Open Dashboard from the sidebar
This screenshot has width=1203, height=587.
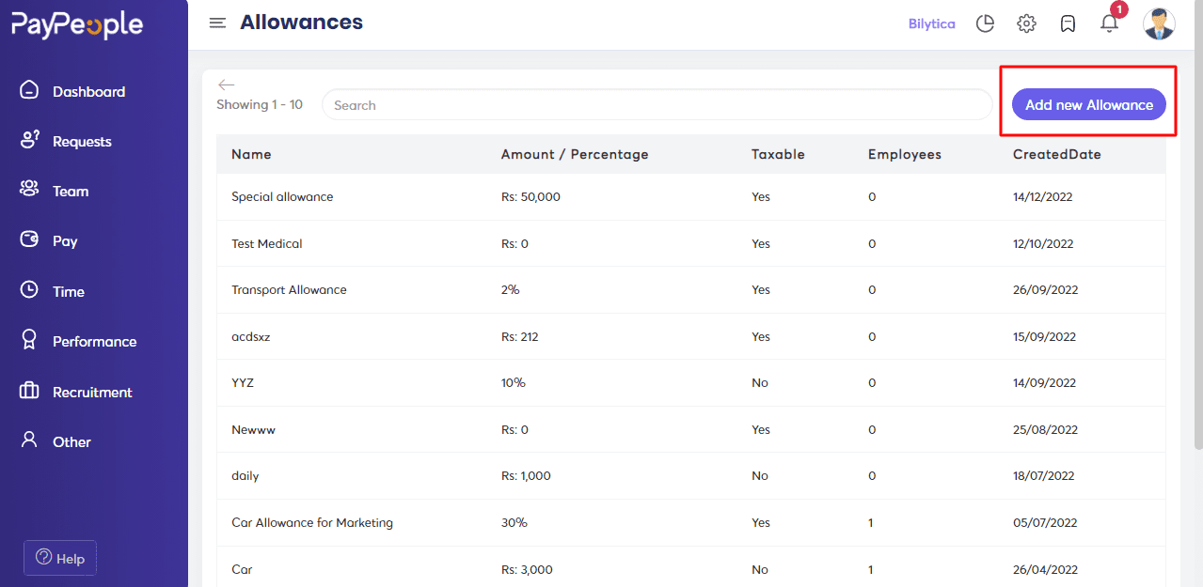[x=88, y=91]
